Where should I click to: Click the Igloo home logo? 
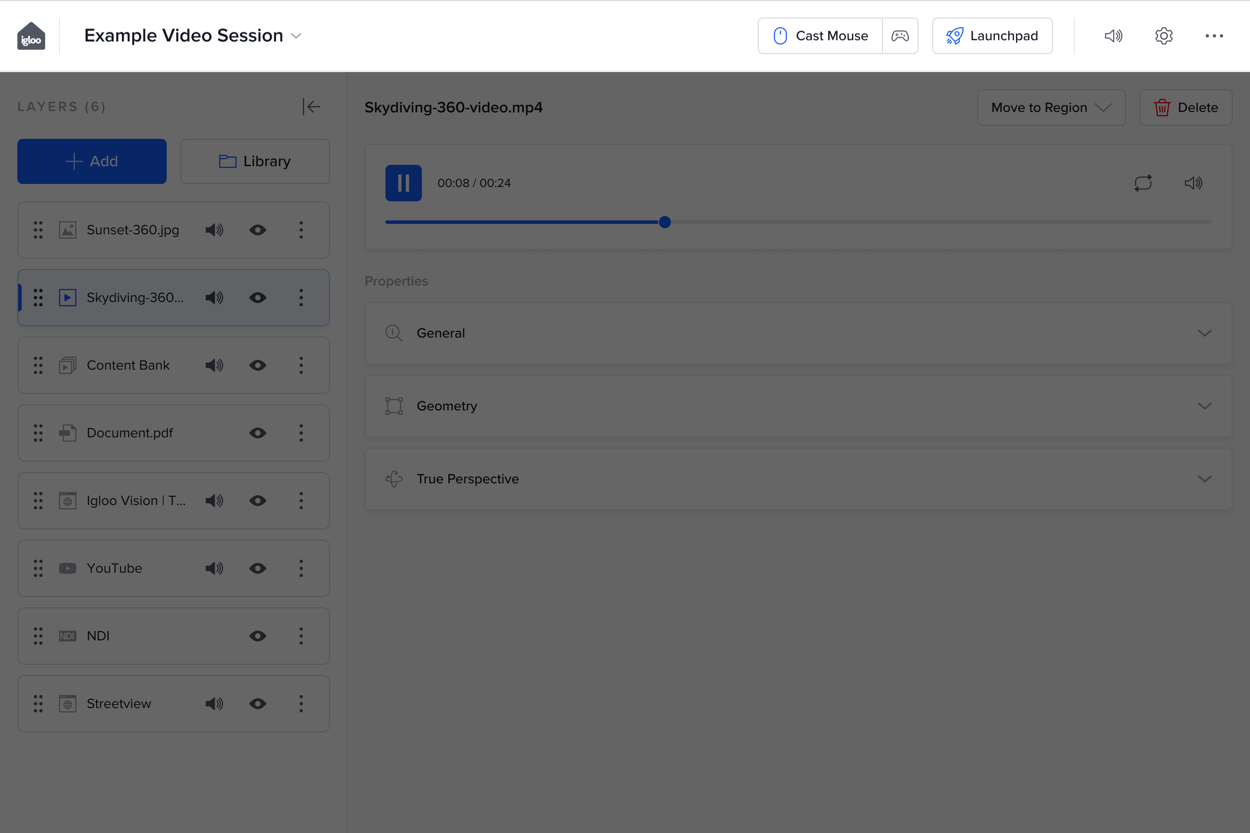coord(31,36)
